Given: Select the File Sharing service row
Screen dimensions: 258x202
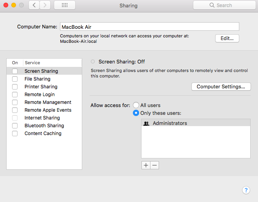Looking at the screenshot, I should (44, 79).
